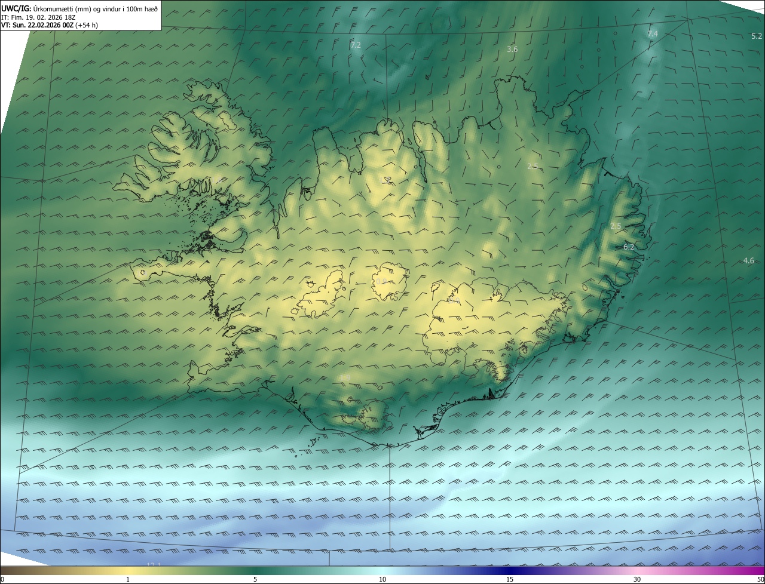
Task: Click the '1' tick label on the color scale
Action: (128, 579)
